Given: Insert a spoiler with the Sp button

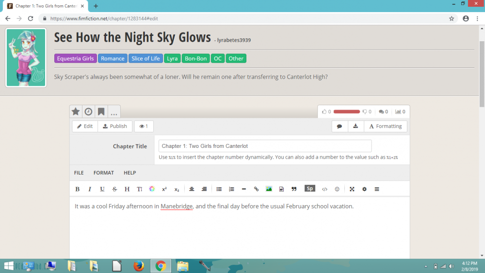Looking at the screenshot, I should coord(309,189).
